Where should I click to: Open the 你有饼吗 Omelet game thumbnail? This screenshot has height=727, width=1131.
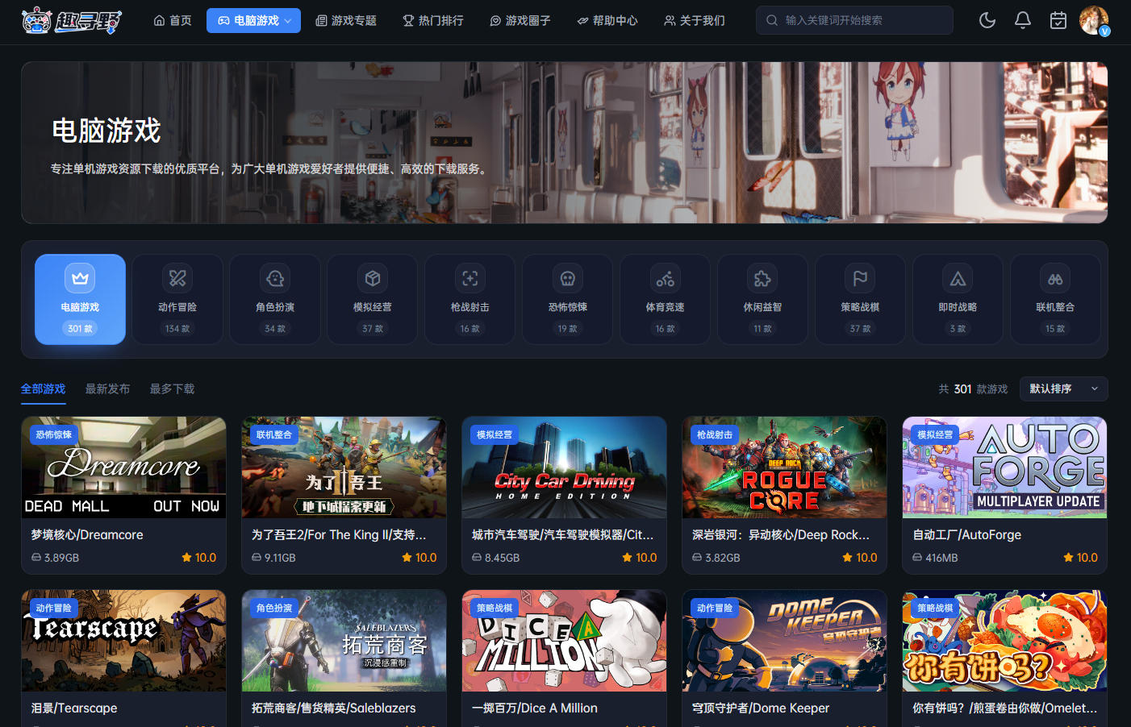pyautogui.click(x=1004, y=641)
